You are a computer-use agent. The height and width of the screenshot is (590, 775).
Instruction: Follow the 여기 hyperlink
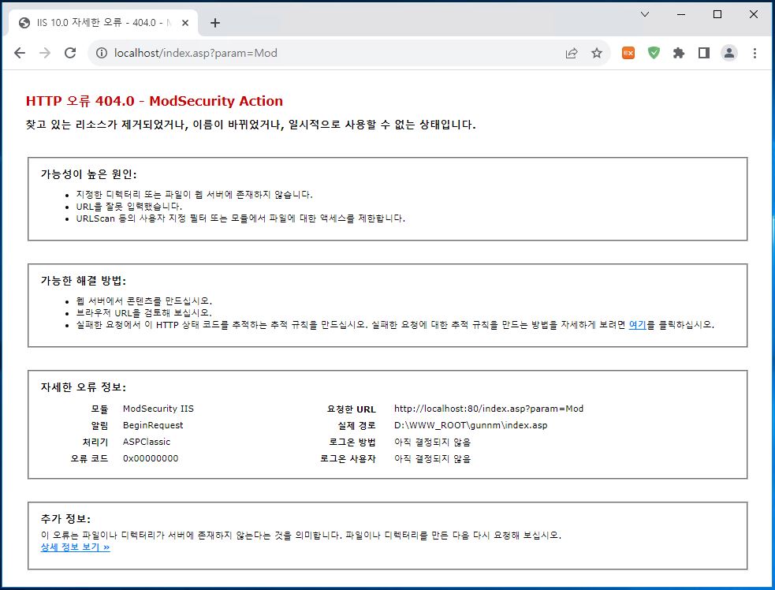(638, 325)
